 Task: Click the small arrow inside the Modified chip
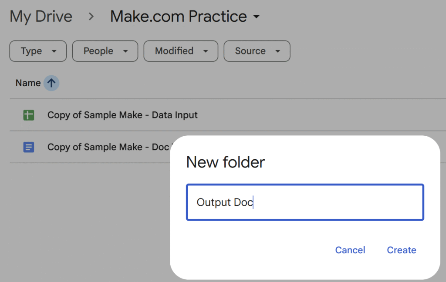[206, 51]
